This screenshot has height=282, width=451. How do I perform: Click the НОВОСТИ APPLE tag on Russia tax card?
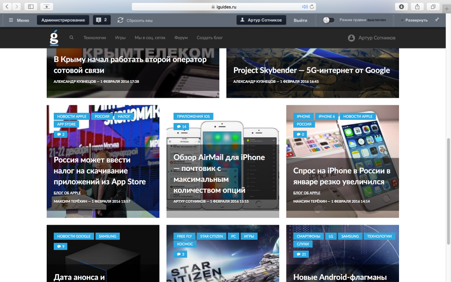click(72, 116)
